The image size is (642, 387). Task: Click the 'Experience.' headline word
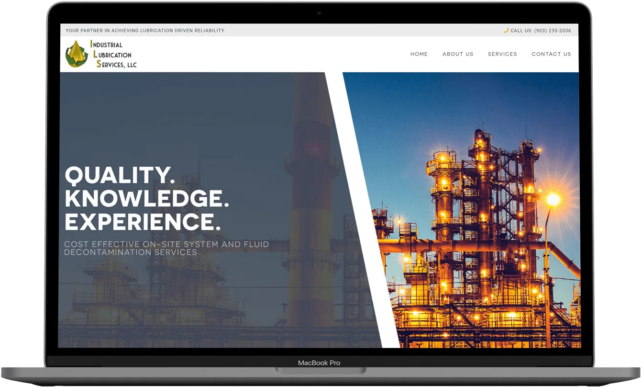coord(143,222)
